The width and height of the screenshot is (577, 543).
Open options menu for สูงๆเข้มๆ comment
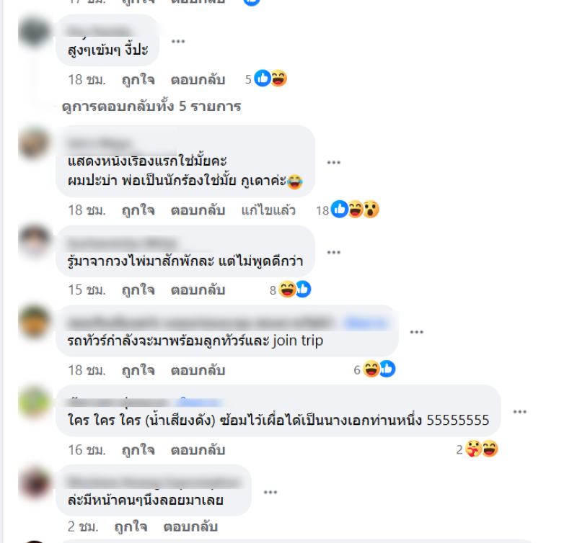coord(178,41)
